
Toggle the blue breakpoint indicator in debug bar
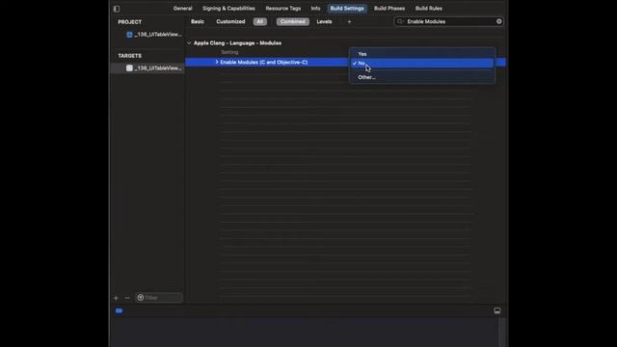(119, 310)
